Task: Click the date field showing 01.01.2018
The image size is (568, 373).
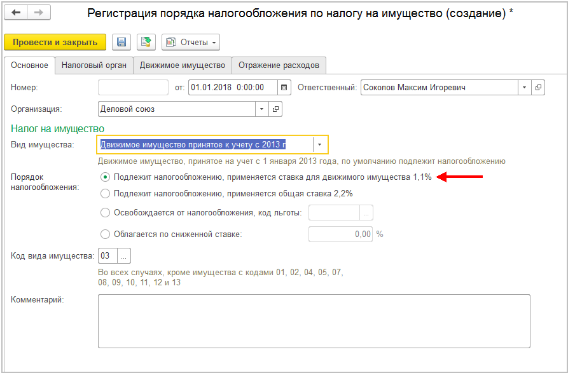Action: (x=233, y=88)
